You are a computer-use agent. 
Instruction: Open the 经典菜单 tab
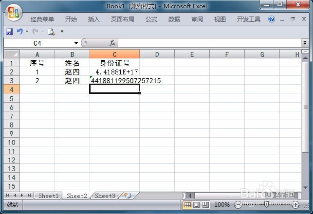(42, 19)
